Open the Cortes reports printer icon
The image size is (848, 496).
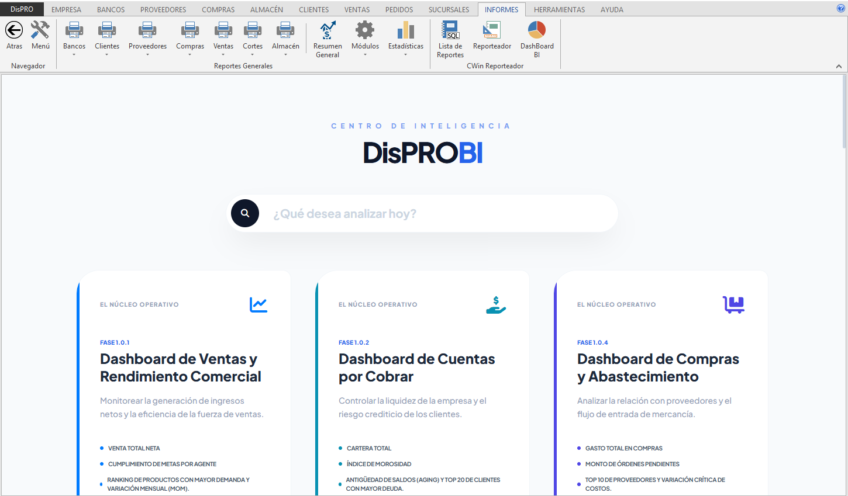point(253,30)
